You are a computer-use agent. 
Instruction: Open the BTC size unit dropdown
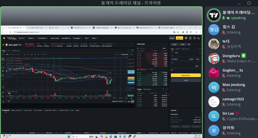point(198,66)
